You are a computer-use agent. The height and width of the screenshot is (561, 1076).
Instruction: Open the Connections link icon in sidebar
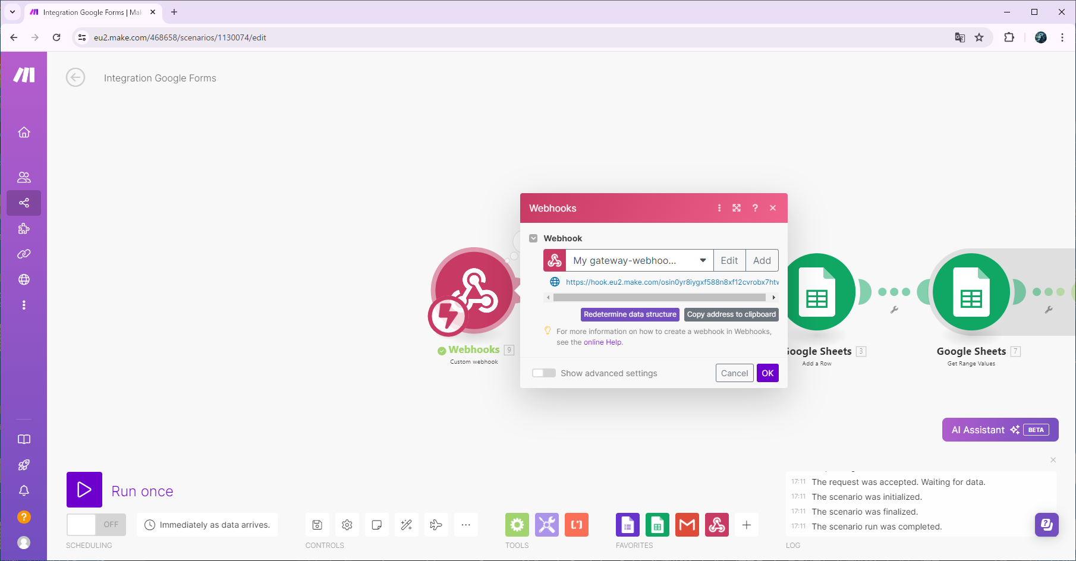(x=24, y=254)
